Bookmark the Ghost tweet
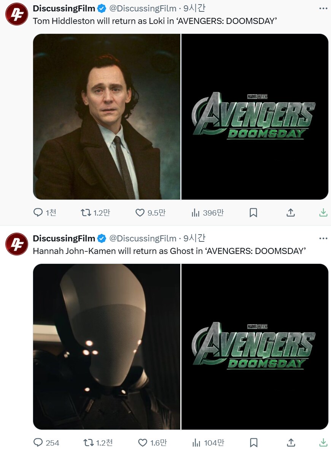331x449 pixels. pyautogui.click(x=253, y=443)
